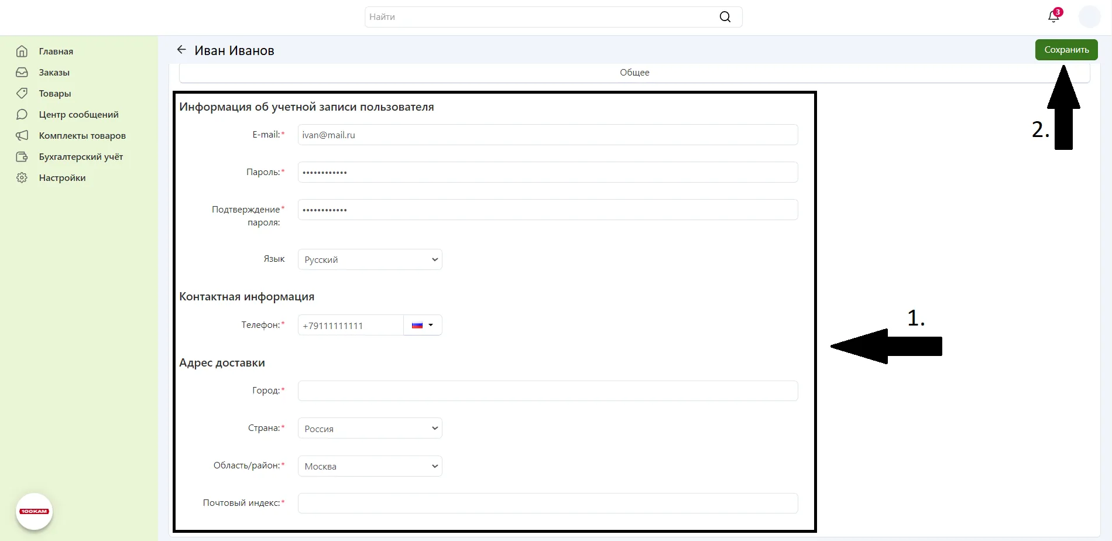Screen dimensions: 1112x541
Task: Click the Products tag icon
Action: tap(22, 94)
